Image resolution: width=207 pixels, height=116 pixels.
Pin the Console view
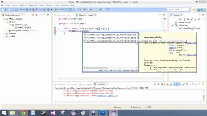coord(183,84)
